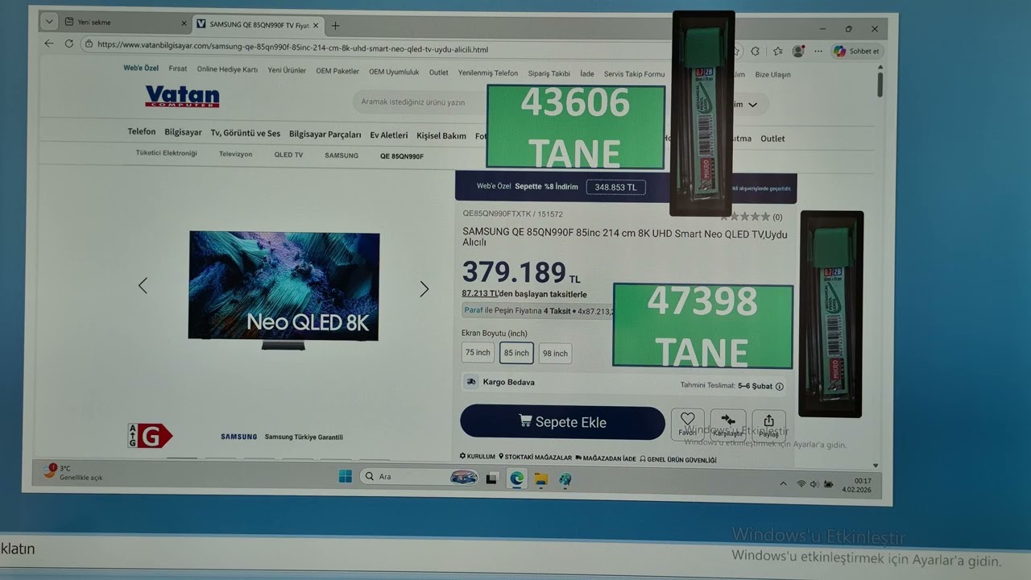This screenshot has width=1031, height=580.
Task: Click the Vatan Computer logo
Action: tap(182, 97)
